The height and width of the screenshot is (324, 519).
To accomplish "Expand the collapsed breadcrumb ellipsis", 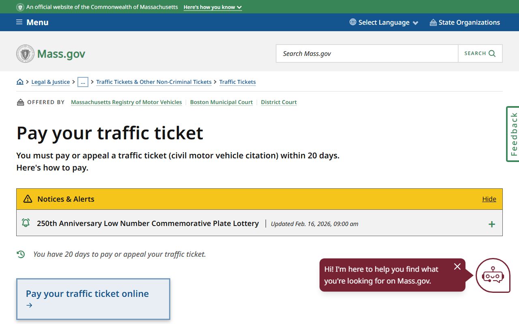I will (x=83, y=82).
